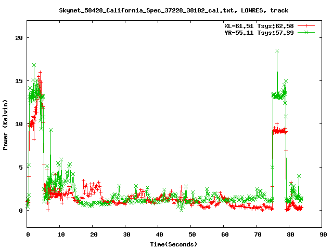Click y-axis tick label 5

(x=21, y=168)
